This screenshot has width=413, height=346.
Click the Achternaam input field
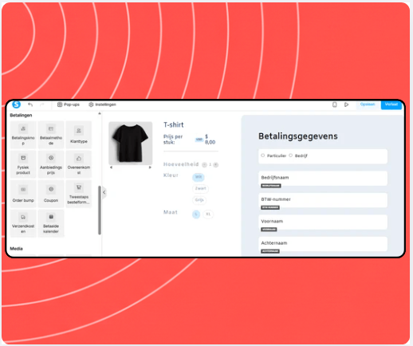(323, 243)
